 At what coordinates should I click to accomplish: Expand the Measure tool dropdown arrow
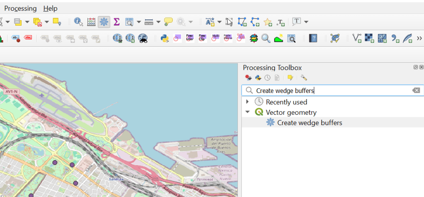[158, 22]
